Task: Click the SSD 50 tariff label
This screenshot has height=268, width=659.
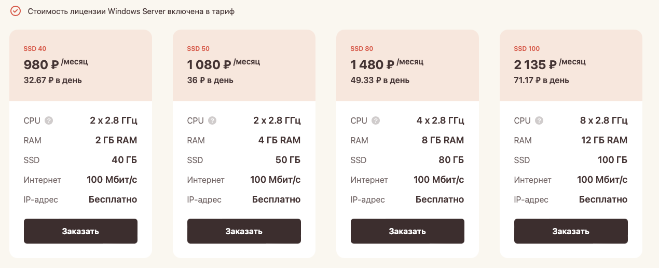Action: (x=198, y=49)
